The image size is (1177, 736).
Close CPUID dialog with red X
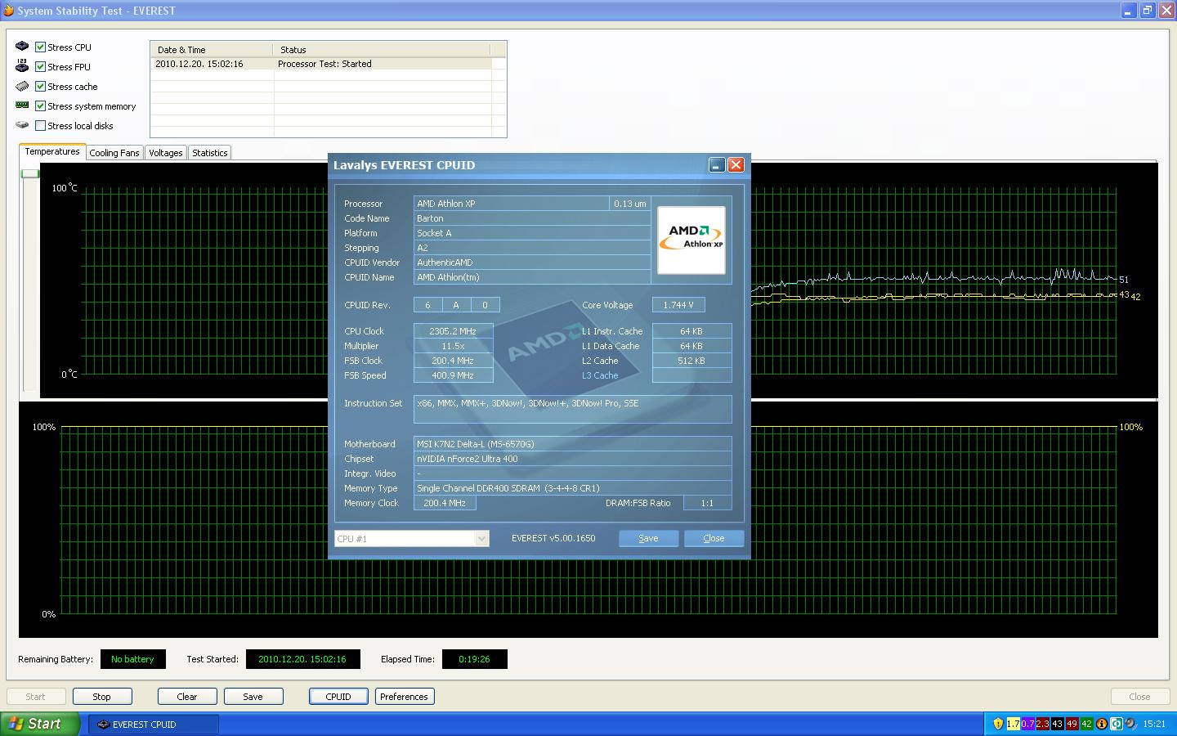[736, 164]
